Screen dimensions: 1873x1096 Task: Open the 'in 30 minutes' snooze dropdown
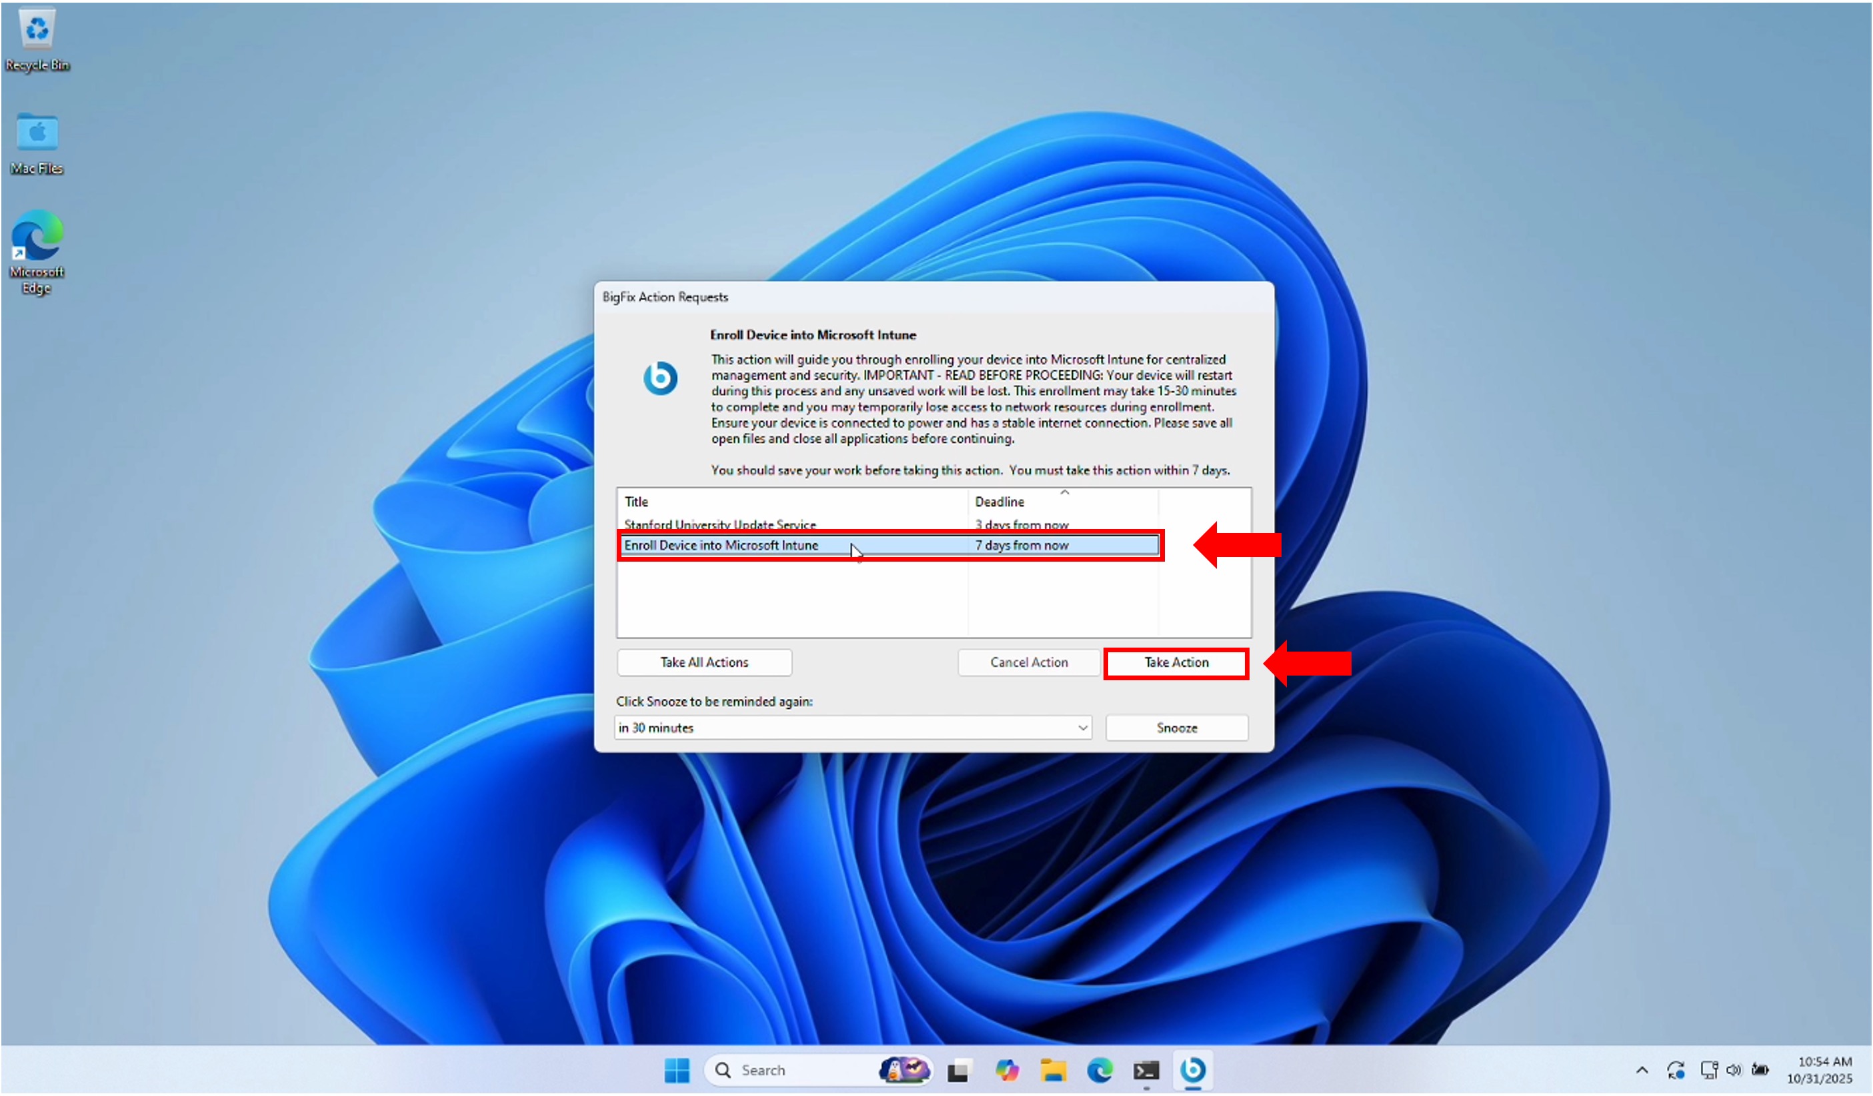1084,728
